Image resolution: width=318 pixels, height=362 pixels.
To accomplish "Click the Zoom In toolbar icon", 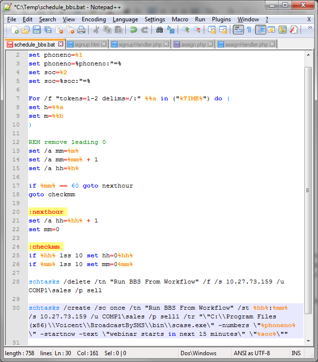I will click(x=186, y=30).
